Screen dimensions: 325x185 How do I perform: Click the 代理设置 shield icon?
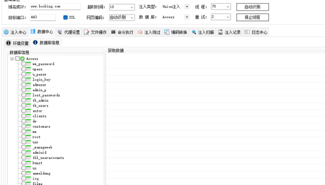point(60,32)
